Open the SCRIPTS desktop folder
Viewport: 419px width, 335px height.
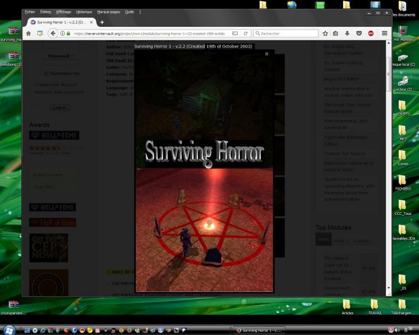pos(403,108)
